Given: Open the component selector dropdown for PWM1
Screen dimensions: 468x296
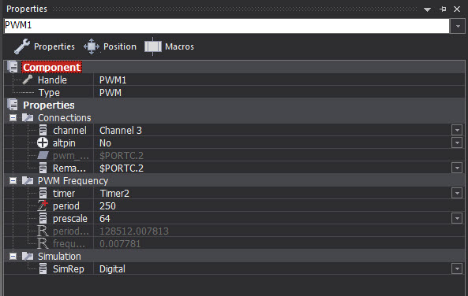Looking at the screenshot, I should pos(458,26).
